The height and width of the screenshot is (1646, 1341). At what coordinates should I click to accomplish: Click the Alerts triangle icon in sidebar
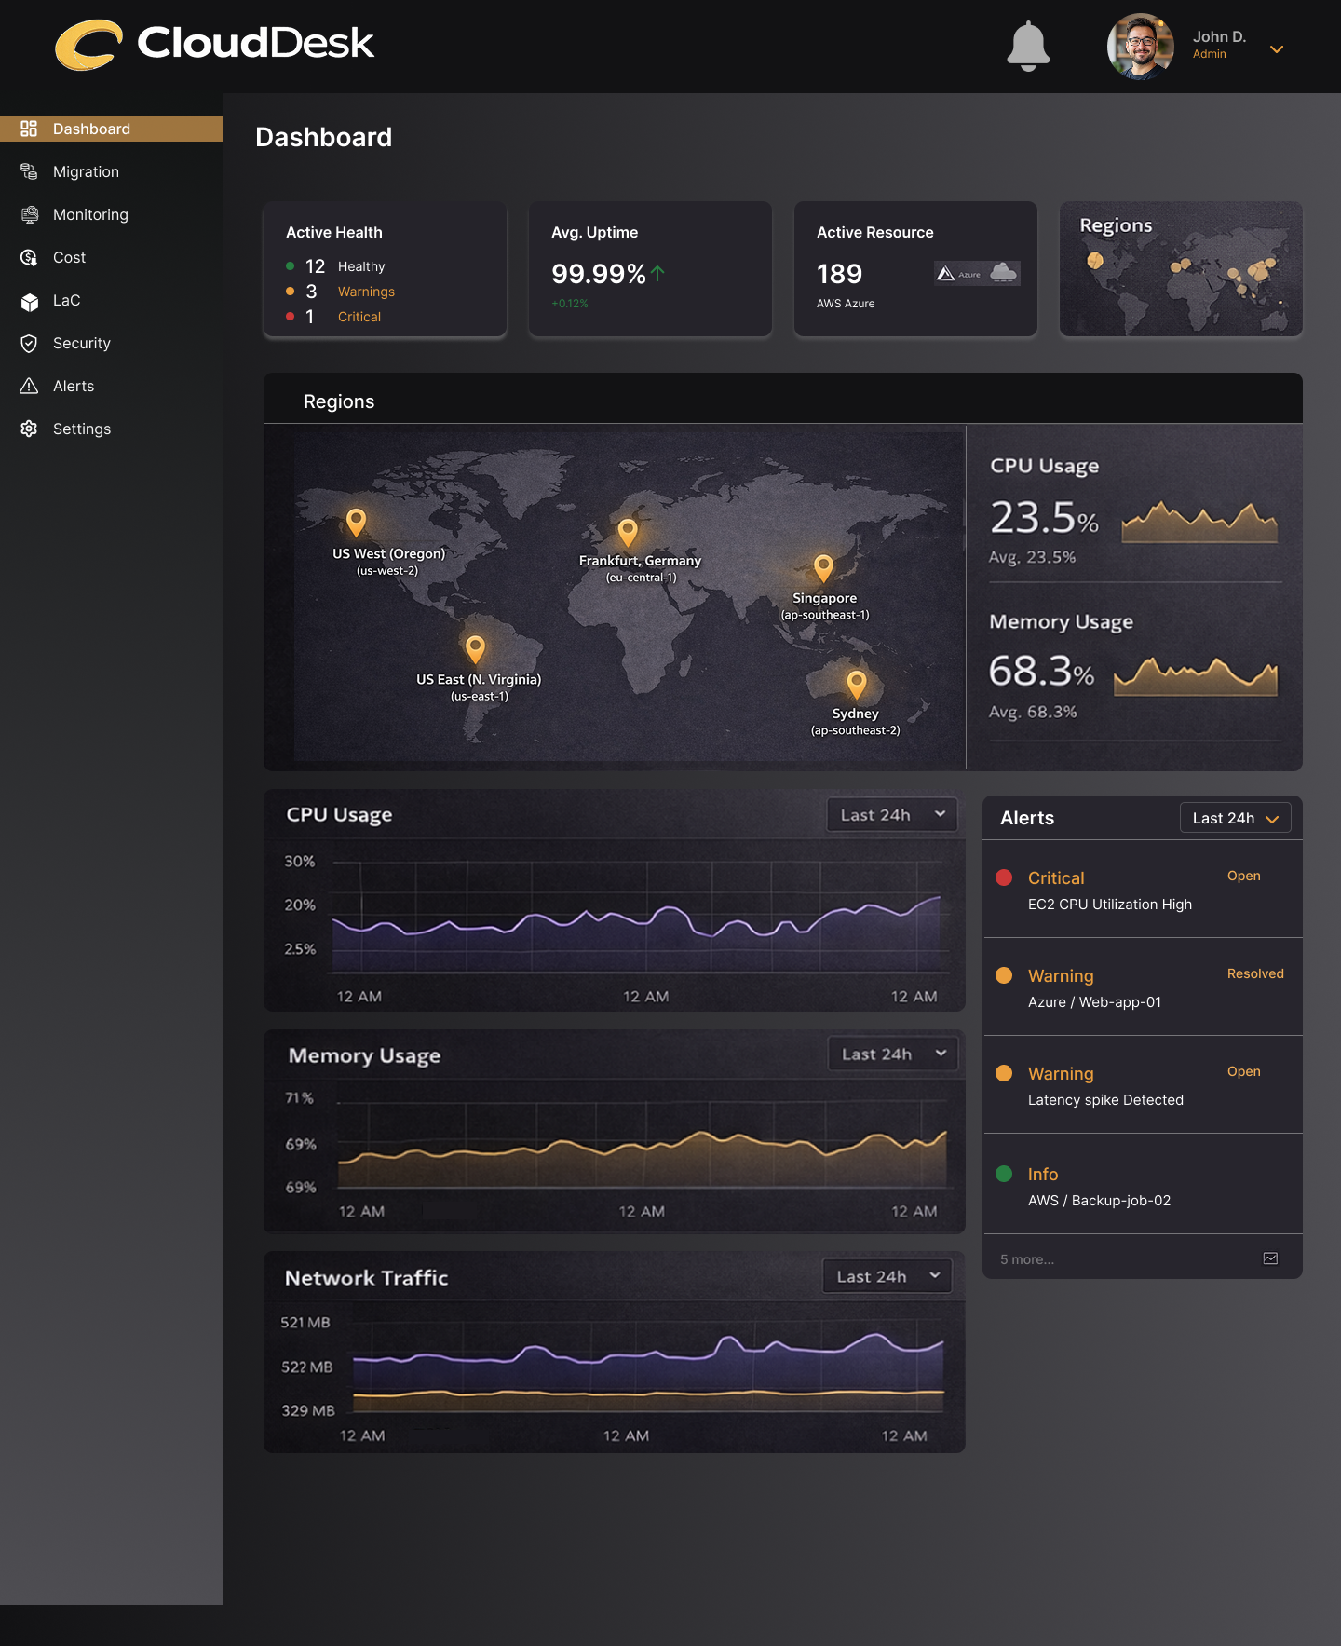coord(29,386)
